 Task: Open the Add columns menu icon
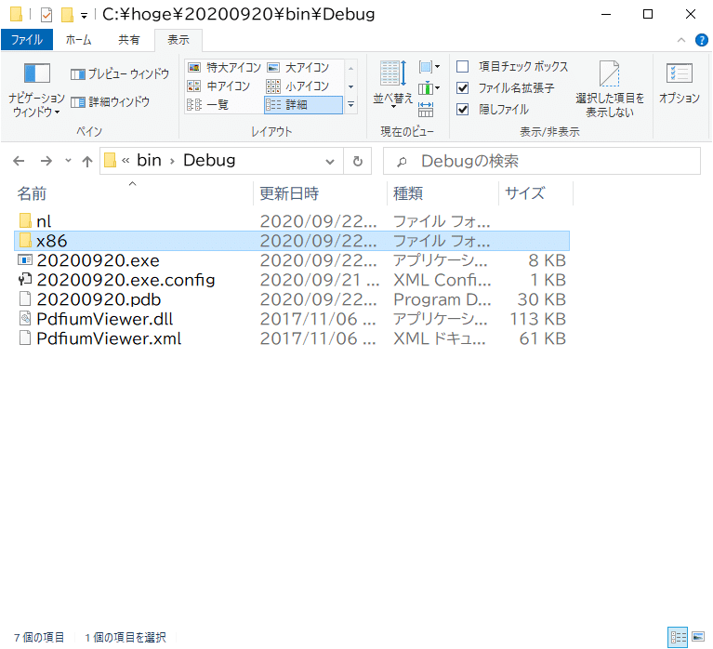[429, 87]
